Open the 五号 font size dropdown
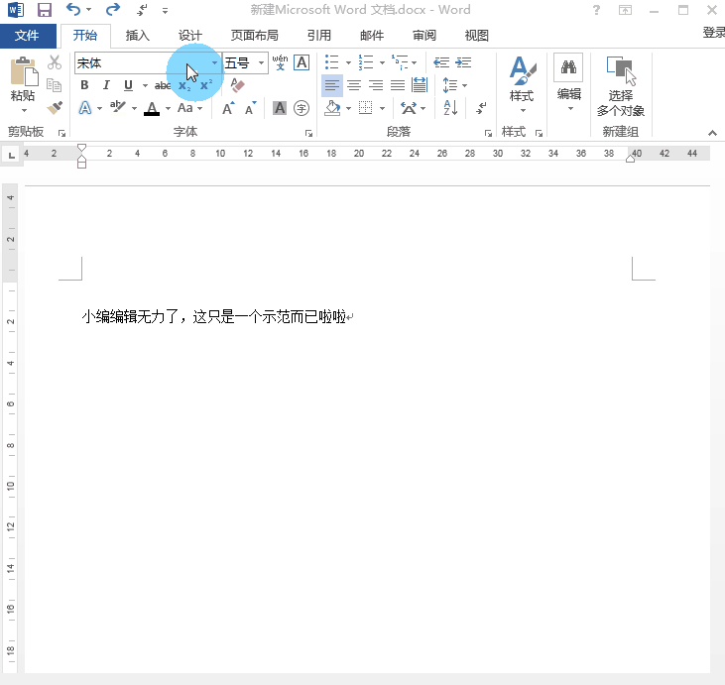725x685 pixels. [x=262, y=62]
